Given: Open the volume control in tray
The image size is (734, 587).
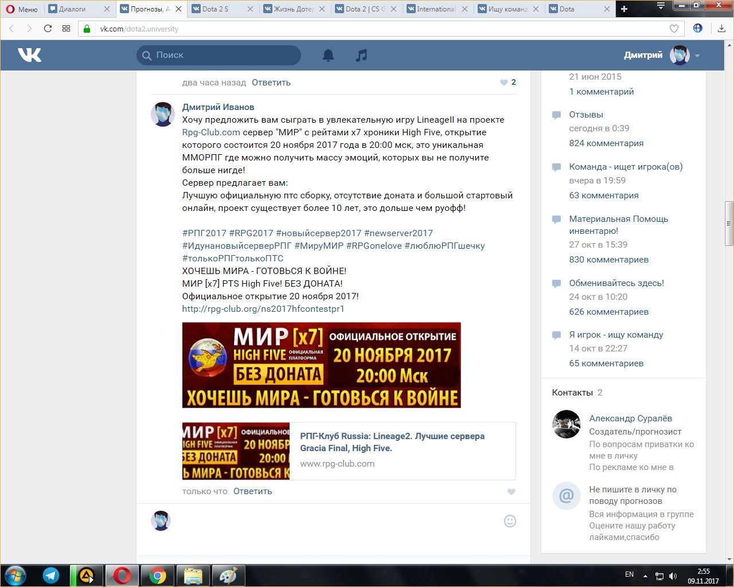Looking at the screenshot, I should (x=673, y=576).
